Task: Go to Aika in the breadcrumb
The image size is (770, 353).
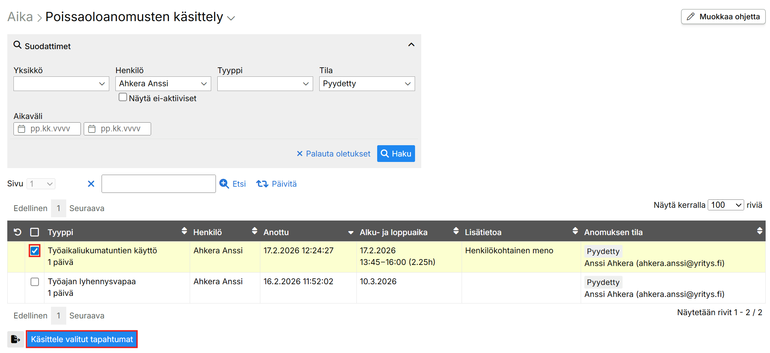Action: 20,17
